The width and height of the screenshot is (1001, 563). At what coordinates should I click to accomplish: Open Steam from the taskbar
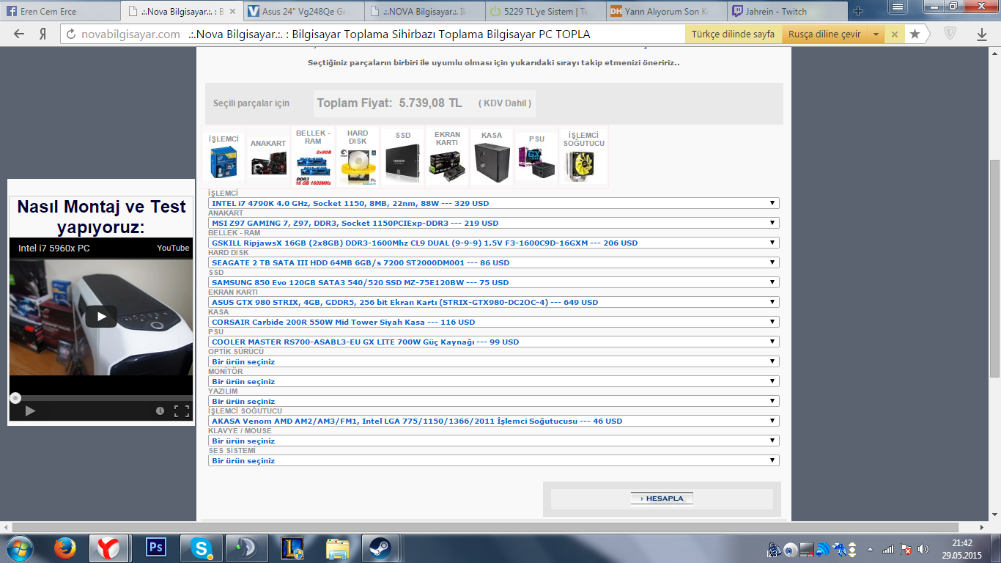tap(379, 548)
